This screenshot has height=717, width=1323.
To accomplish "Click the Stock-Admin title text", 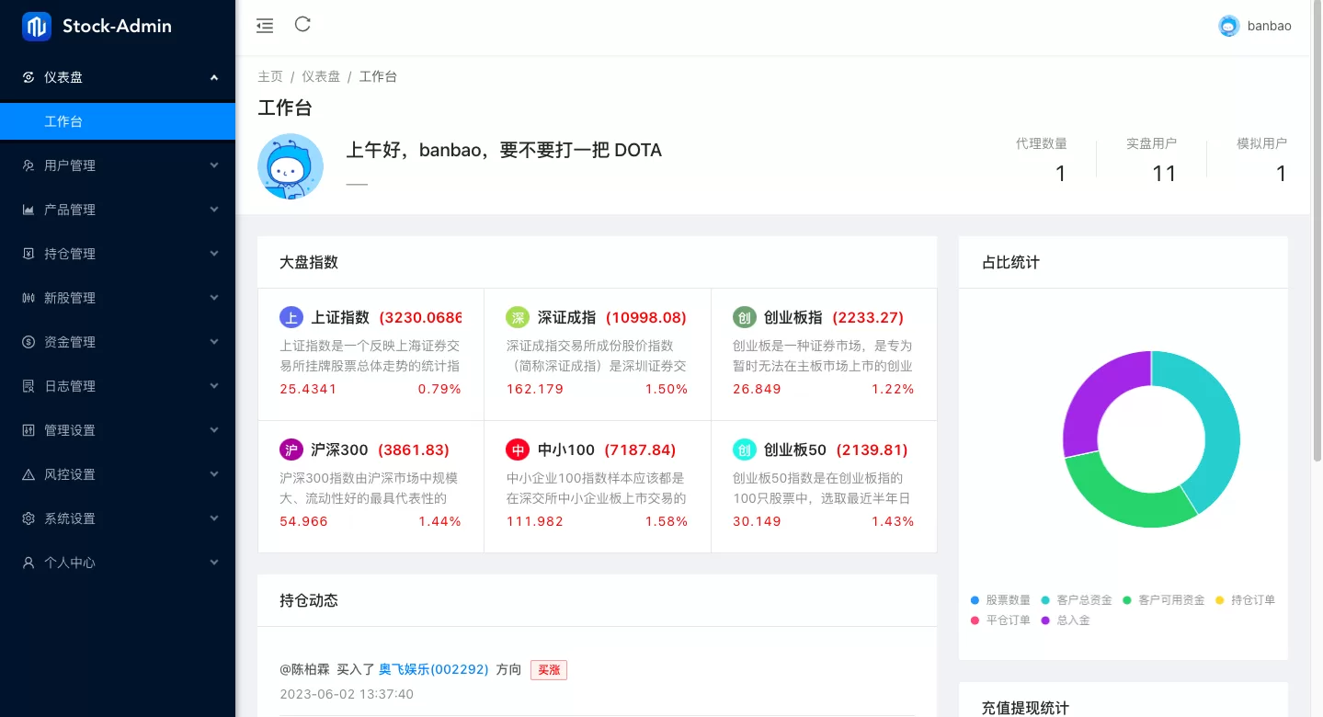I will pos(117,27).
